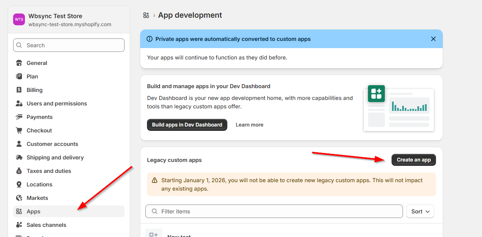Click the General settings store icon
Viewport: 482px width, 237px height.
19,63
